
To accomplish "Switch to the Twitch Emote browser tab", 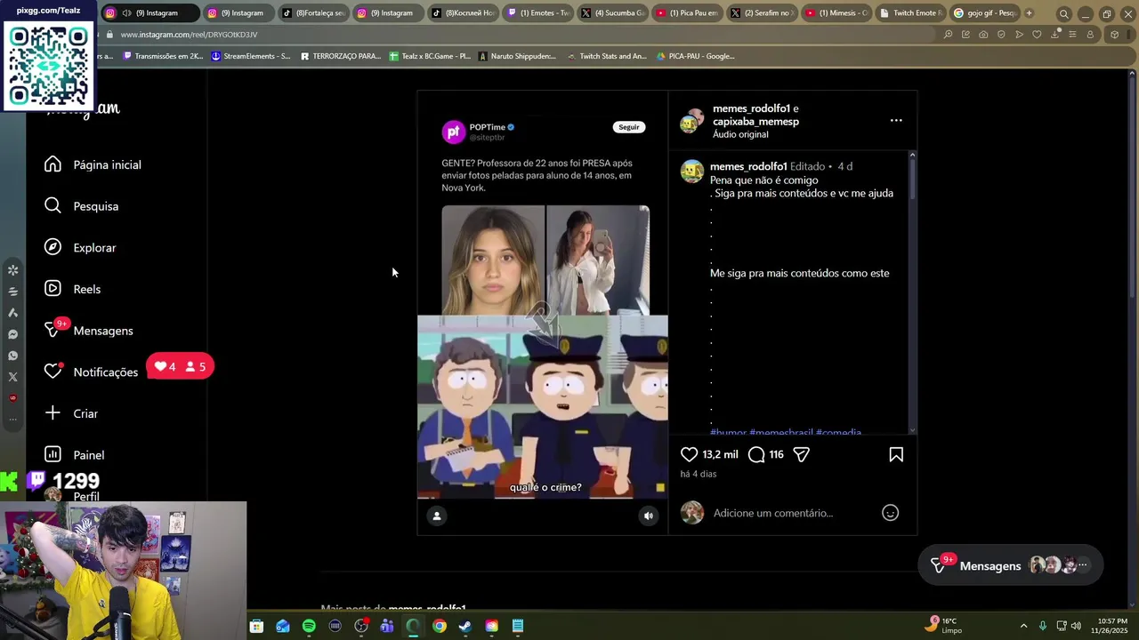I will [x=909, y=13].
